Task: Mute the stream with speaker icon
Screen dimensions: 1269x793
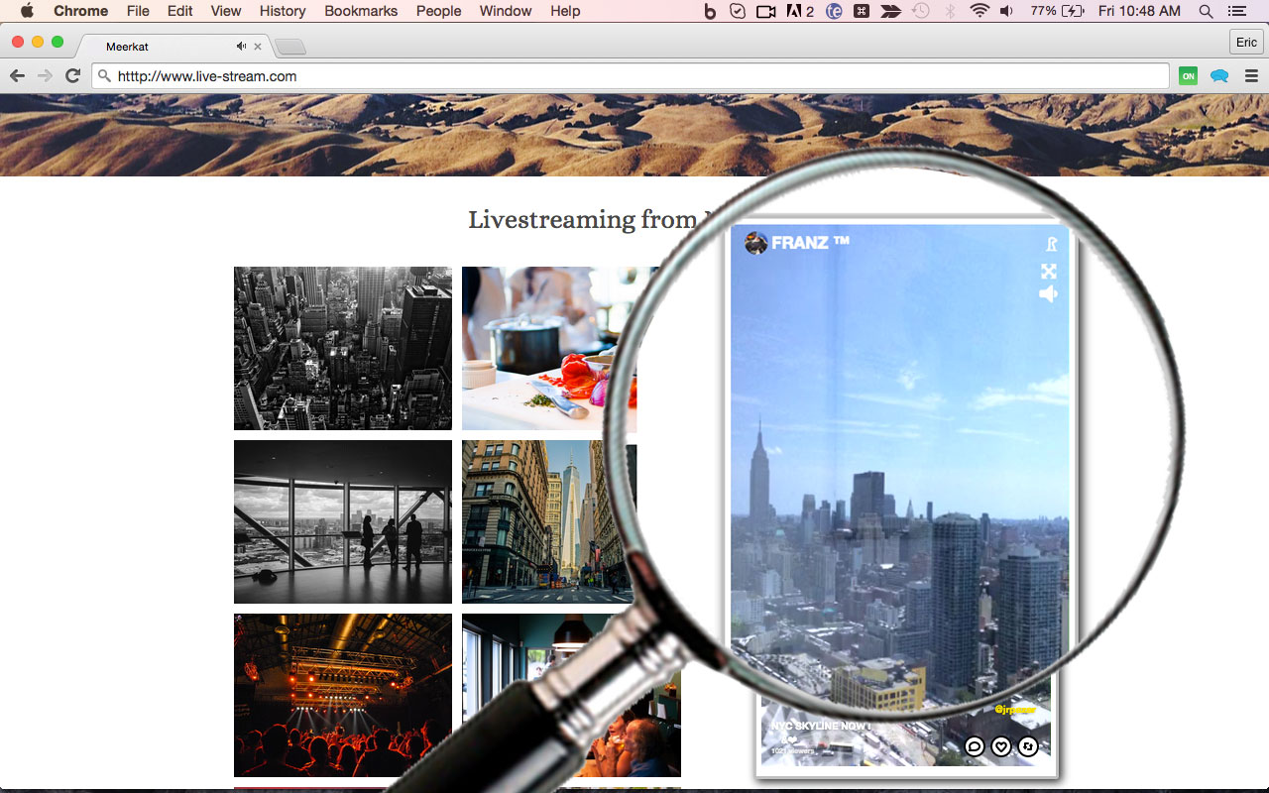Action: 1049,294
